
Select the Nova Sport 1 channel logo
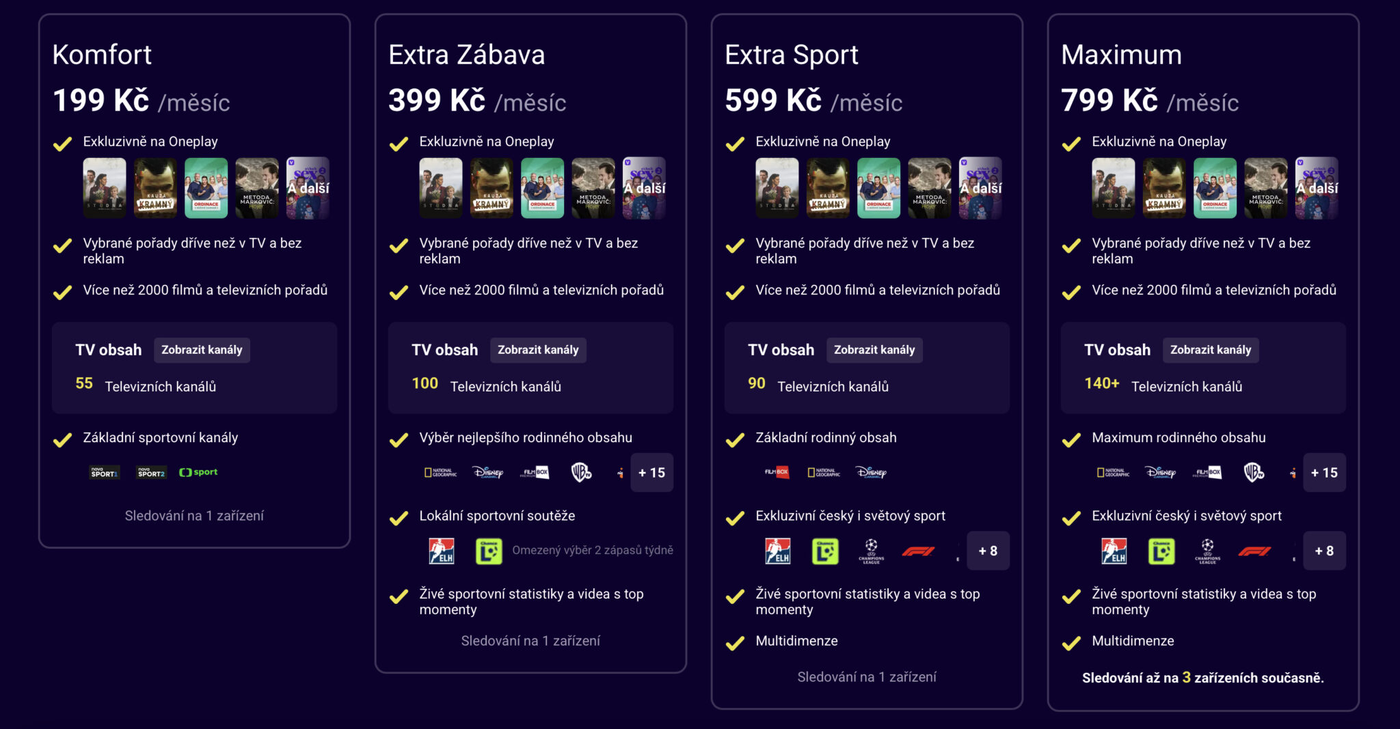(104, 471)
